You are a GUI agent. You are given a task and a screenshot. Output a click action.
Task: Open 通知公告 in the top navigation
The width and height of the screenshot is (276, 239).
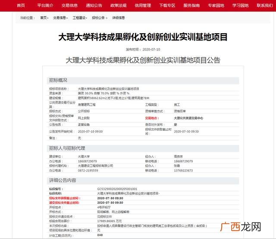coord(94,6)
